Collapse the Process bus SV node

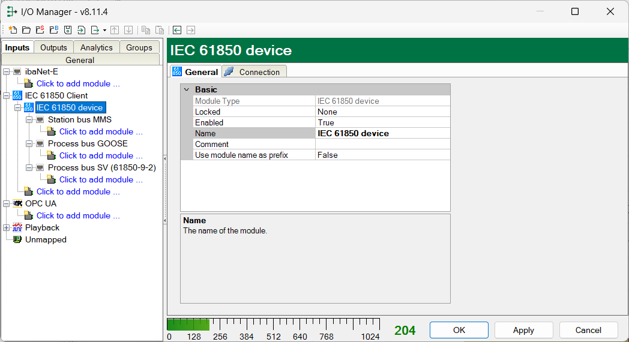29,168
